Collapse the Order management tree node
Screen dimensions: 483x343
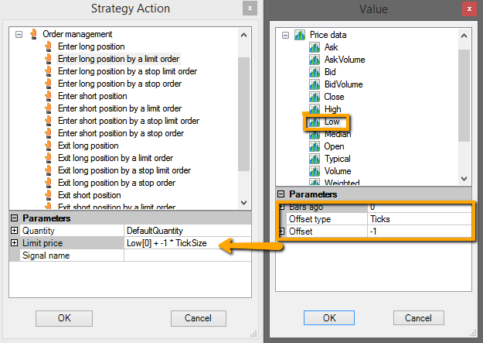pos(19,34)
